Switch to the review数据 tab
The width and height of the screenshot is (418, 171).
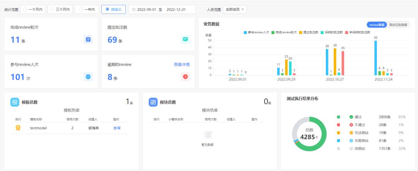tap(377, 25)
